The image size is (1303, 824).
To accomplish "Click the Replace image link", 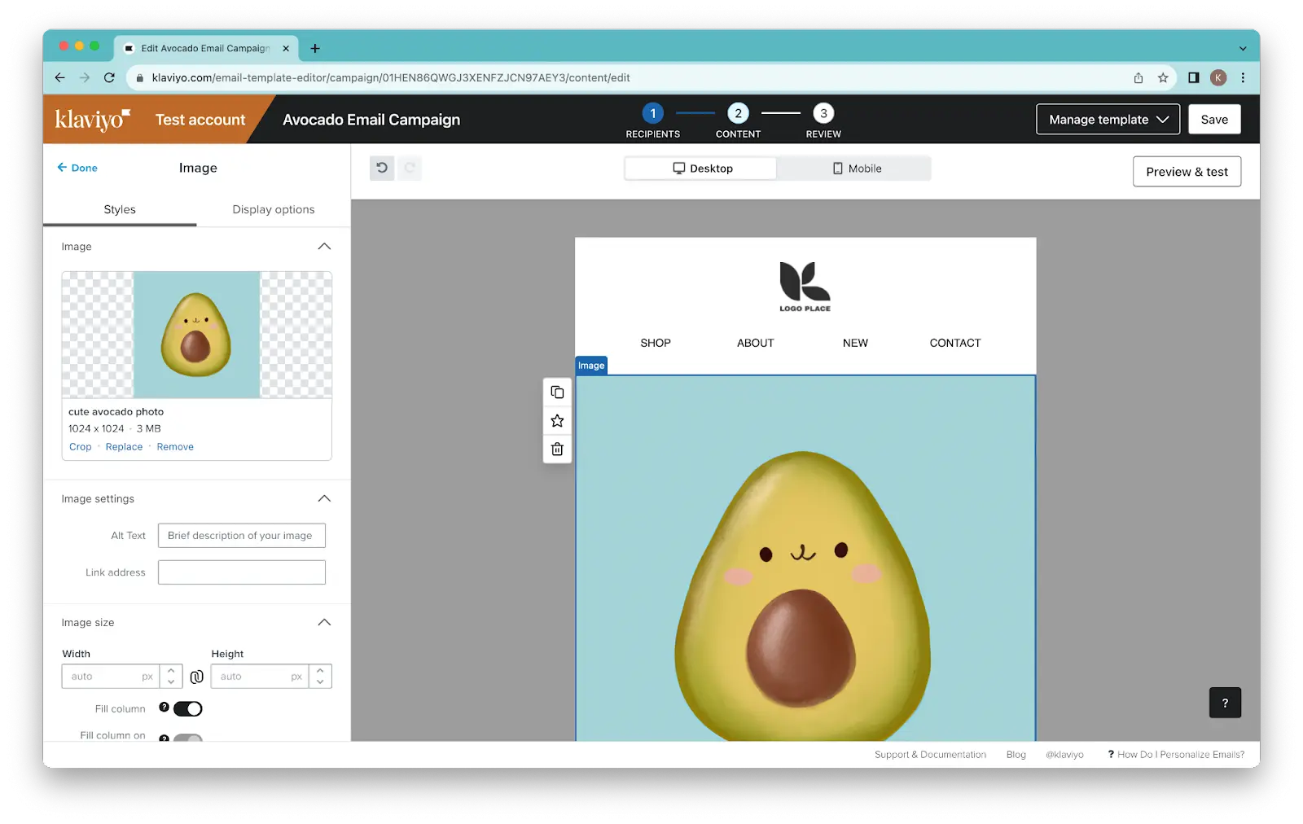I will coord(124,447).
